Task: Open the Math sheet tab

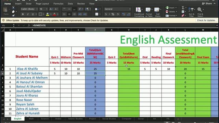Action: (31, 119)
